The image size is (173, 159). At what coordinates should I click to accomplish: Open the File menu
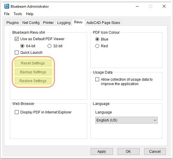click(x=7, y=14)
